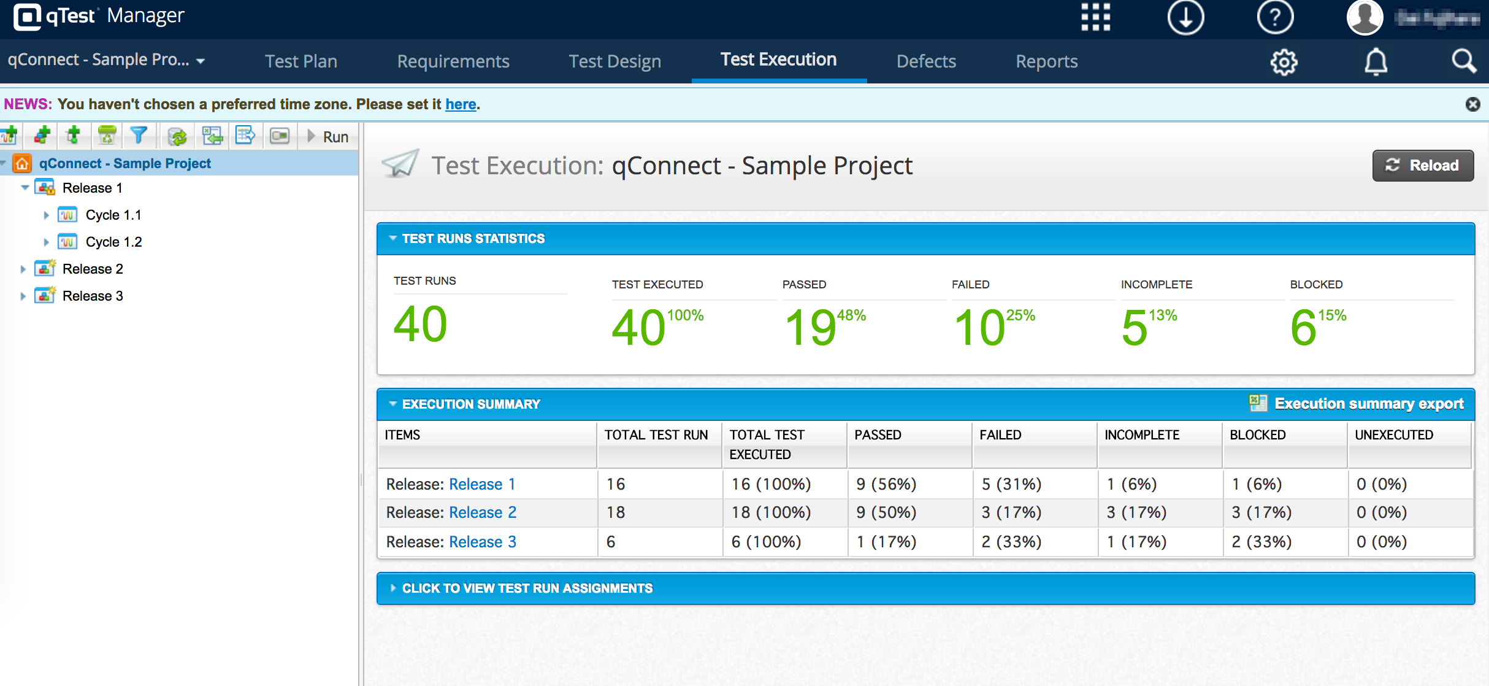Click the Excel import icon in toolbar

coord(212,136)
